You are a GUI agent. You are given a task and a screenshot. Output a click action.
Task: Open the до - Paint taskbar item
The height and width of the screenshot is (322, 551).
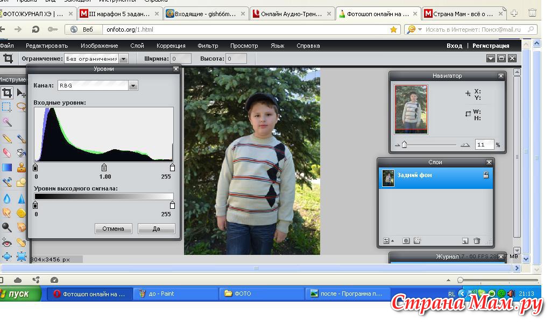(175, 294)
